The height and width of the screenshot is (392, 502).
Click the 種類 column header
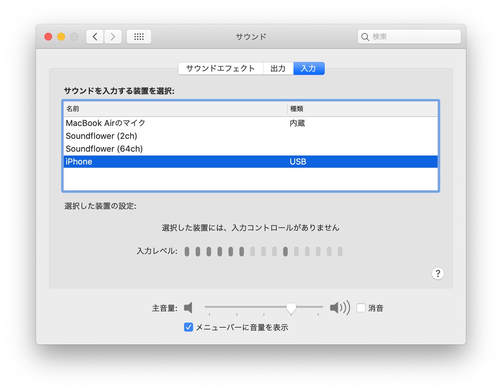pyautogui.click(x=363, y=109)
